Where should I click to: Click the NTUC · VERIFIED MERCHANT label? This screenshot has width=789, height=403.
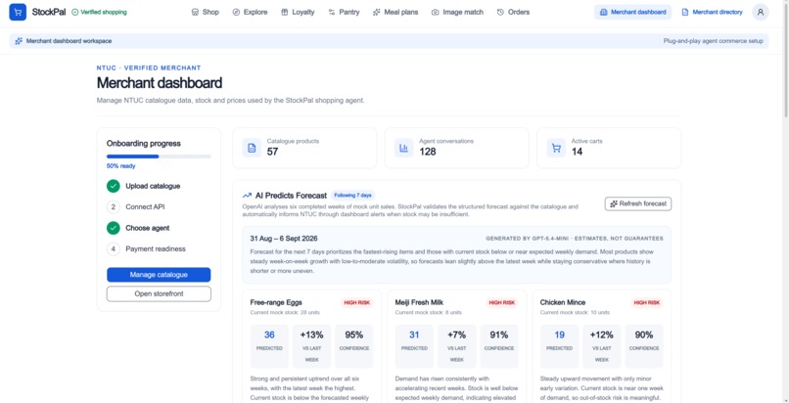(149, 67)
